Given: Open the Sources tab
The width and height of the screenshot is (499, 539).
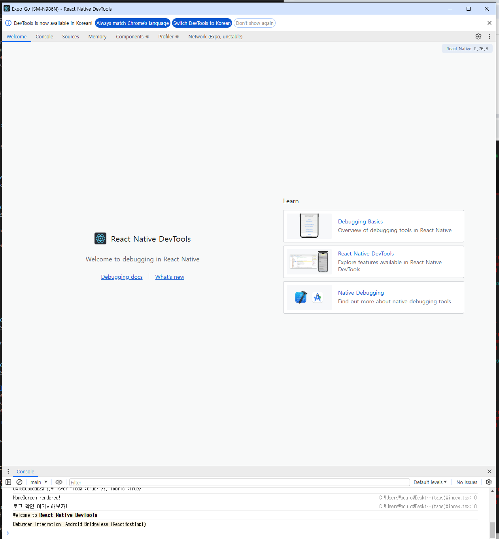Looking at the screenshot, I should coord(70,36).
